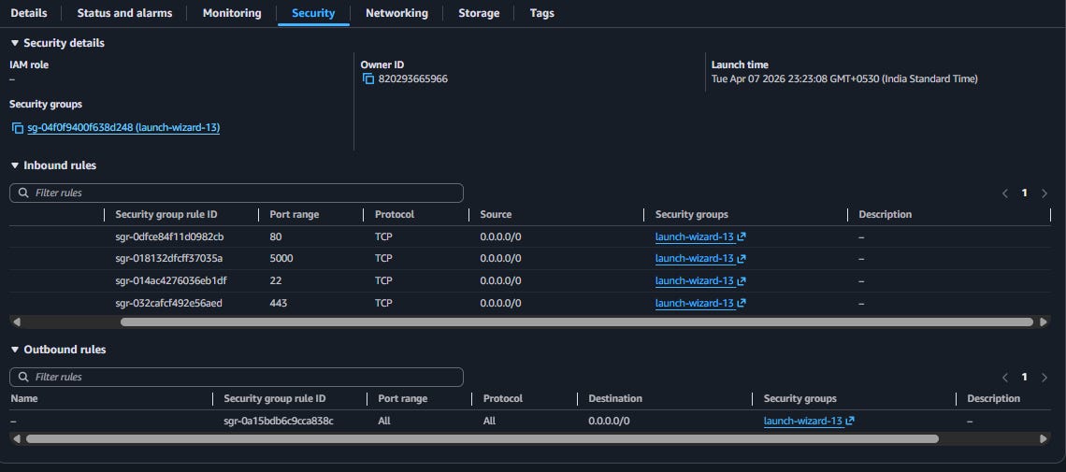Image resolution: width=1066 pixels, height=472 pixels.
Task: Select outbound rule ID sgr-0a15bdb6c9cca838c
Action: coord(279,422)
